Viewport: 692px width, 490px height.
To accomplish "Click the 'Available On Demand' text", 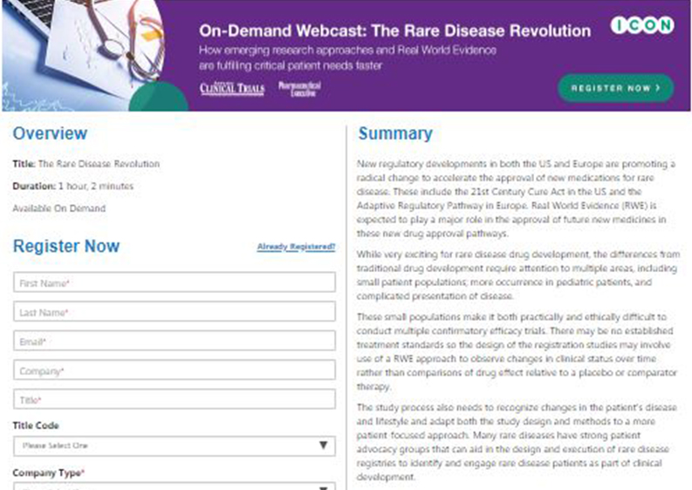I will (x=59, y=208).
